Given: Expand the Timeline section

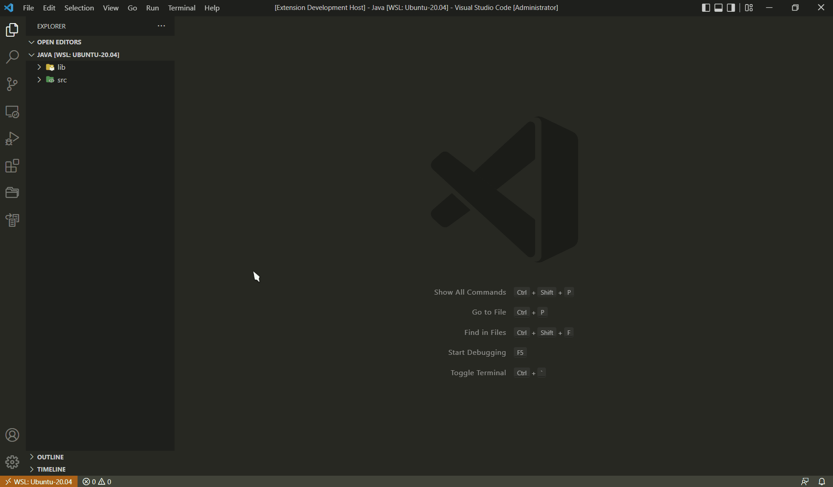Looking at the screenshot, I should 100,469.
